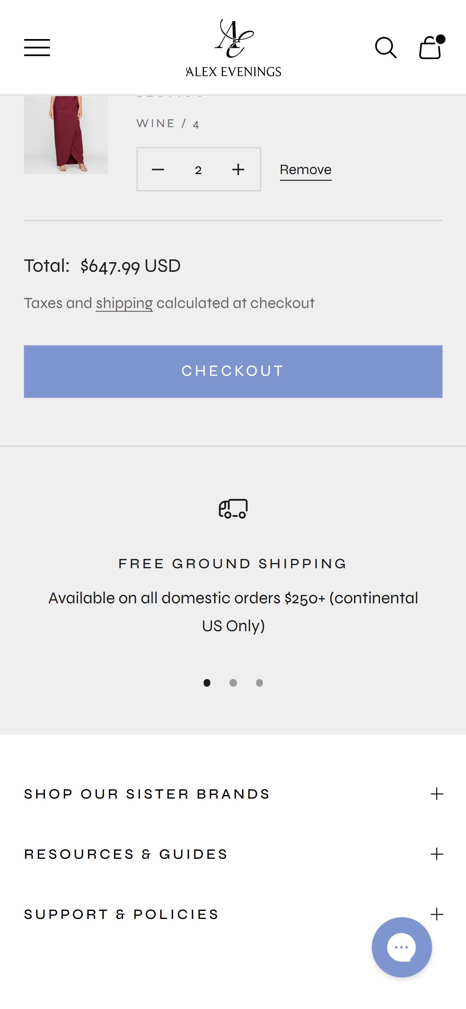Expand Support & Policies section
The image size is (466, 1009).
[x=233, y=914]
